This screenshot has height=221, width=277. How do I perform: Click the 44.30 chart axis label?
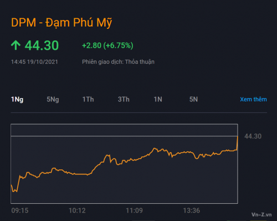tap(253, 136)
